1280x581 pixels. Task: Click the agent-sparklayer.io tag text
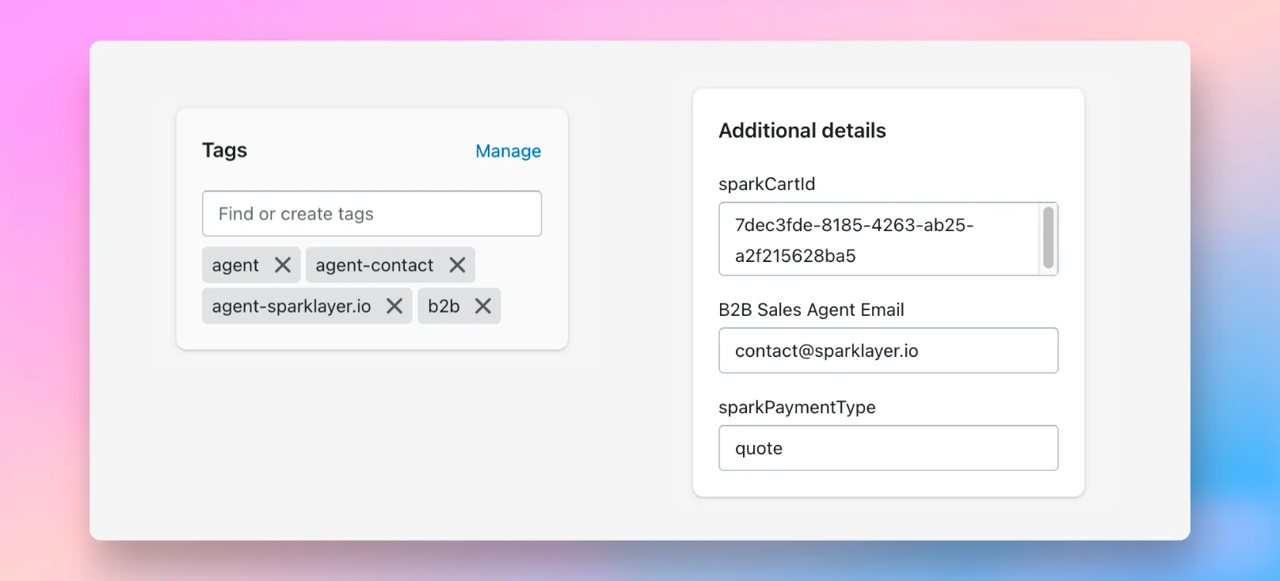[x=291, y=306]
